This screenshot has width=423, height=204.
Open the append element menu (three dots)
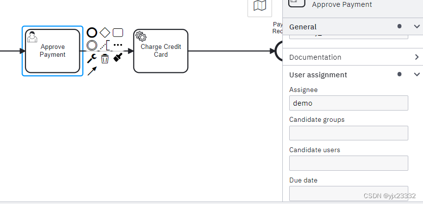(x=118, y=45)
